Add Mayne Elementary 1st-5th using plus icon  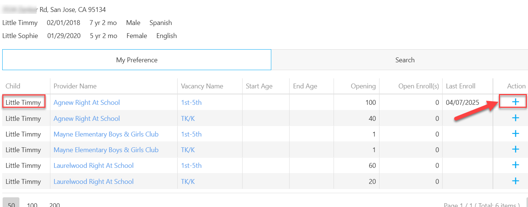(515, 134)
